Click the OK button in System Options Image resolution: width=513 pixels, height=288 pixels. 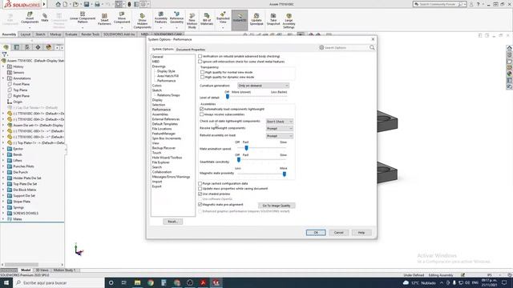[316, 233]
